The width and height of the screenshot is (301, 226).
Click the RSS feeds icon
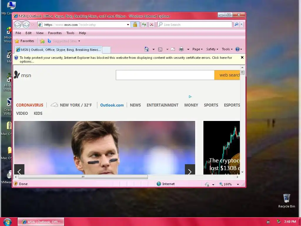click(160, 49)
